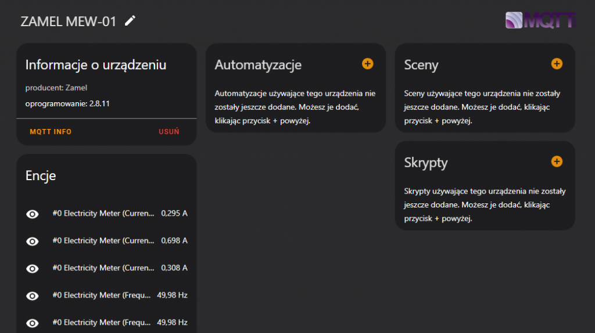Add a new automation with the plus icon
The height and width of the screenshot is (333, 595).
[367, 64]
